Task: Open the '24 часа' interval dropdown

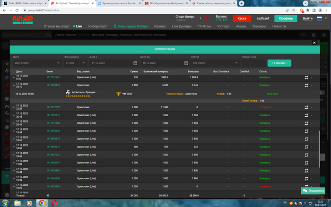Action: (75, 63)
